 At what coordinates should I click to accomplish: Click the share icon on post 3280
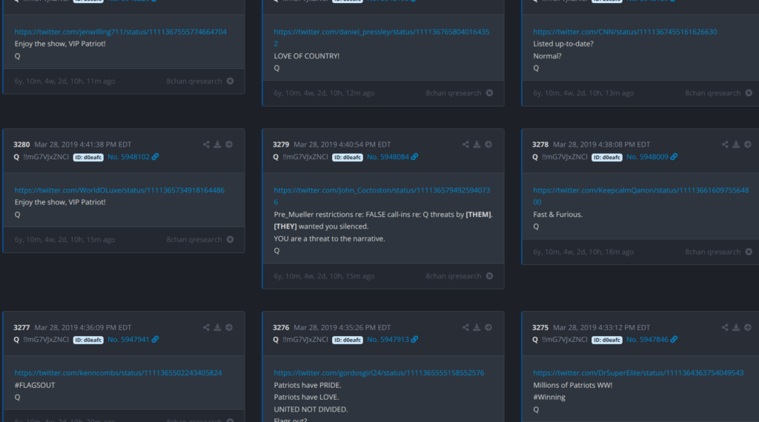click(206, 144)
